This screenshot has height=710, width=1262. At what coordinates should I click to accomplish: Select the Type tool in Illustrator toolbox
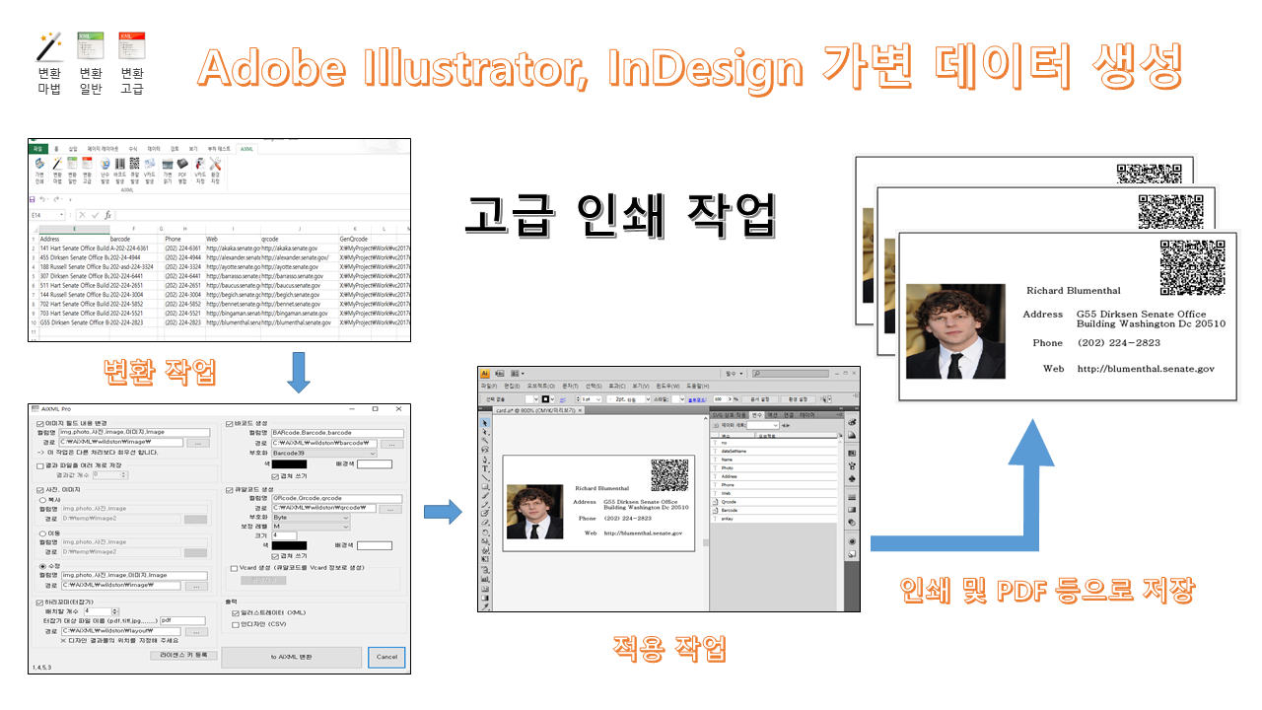coord(484,469)
